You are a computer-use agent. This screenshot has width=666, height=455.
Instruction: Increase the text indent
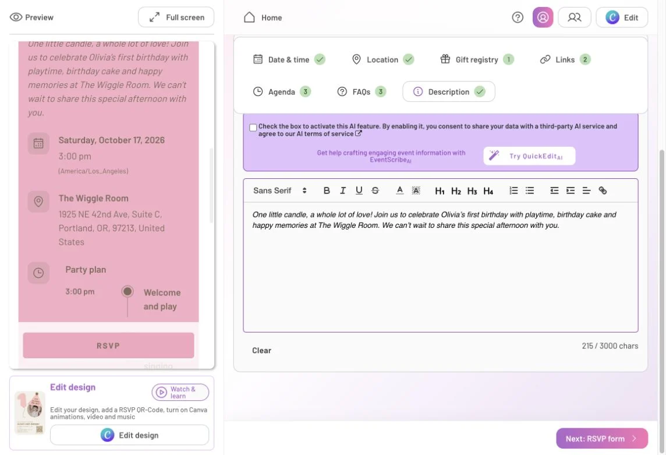(x=571, y=191)
